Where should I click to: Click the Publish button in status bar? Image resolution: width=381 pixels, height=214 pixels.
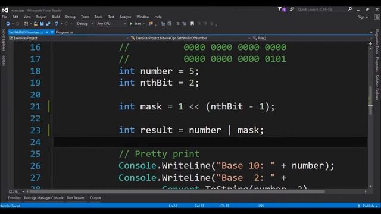368,206
